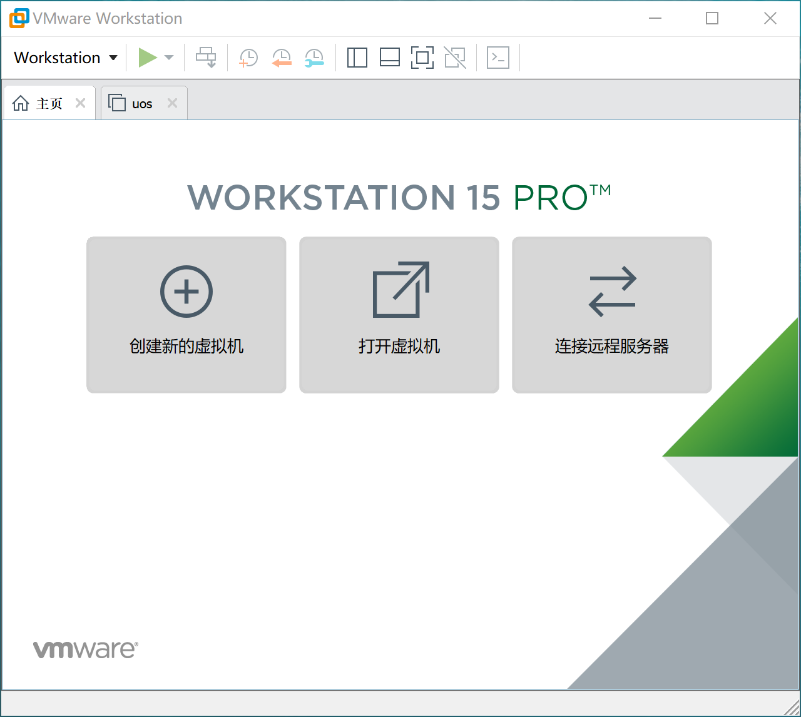Click 创建新的虚拟机 tile
The height and width of the screenshot is (717, 801).
point(186,315)
